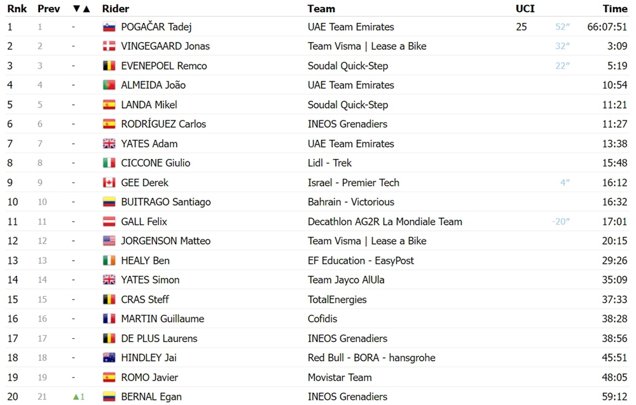Click the Irish flag beside HEALY Ben
Image resolution: width=636 pixels, height=405 pixels.
tap(109, 261)
